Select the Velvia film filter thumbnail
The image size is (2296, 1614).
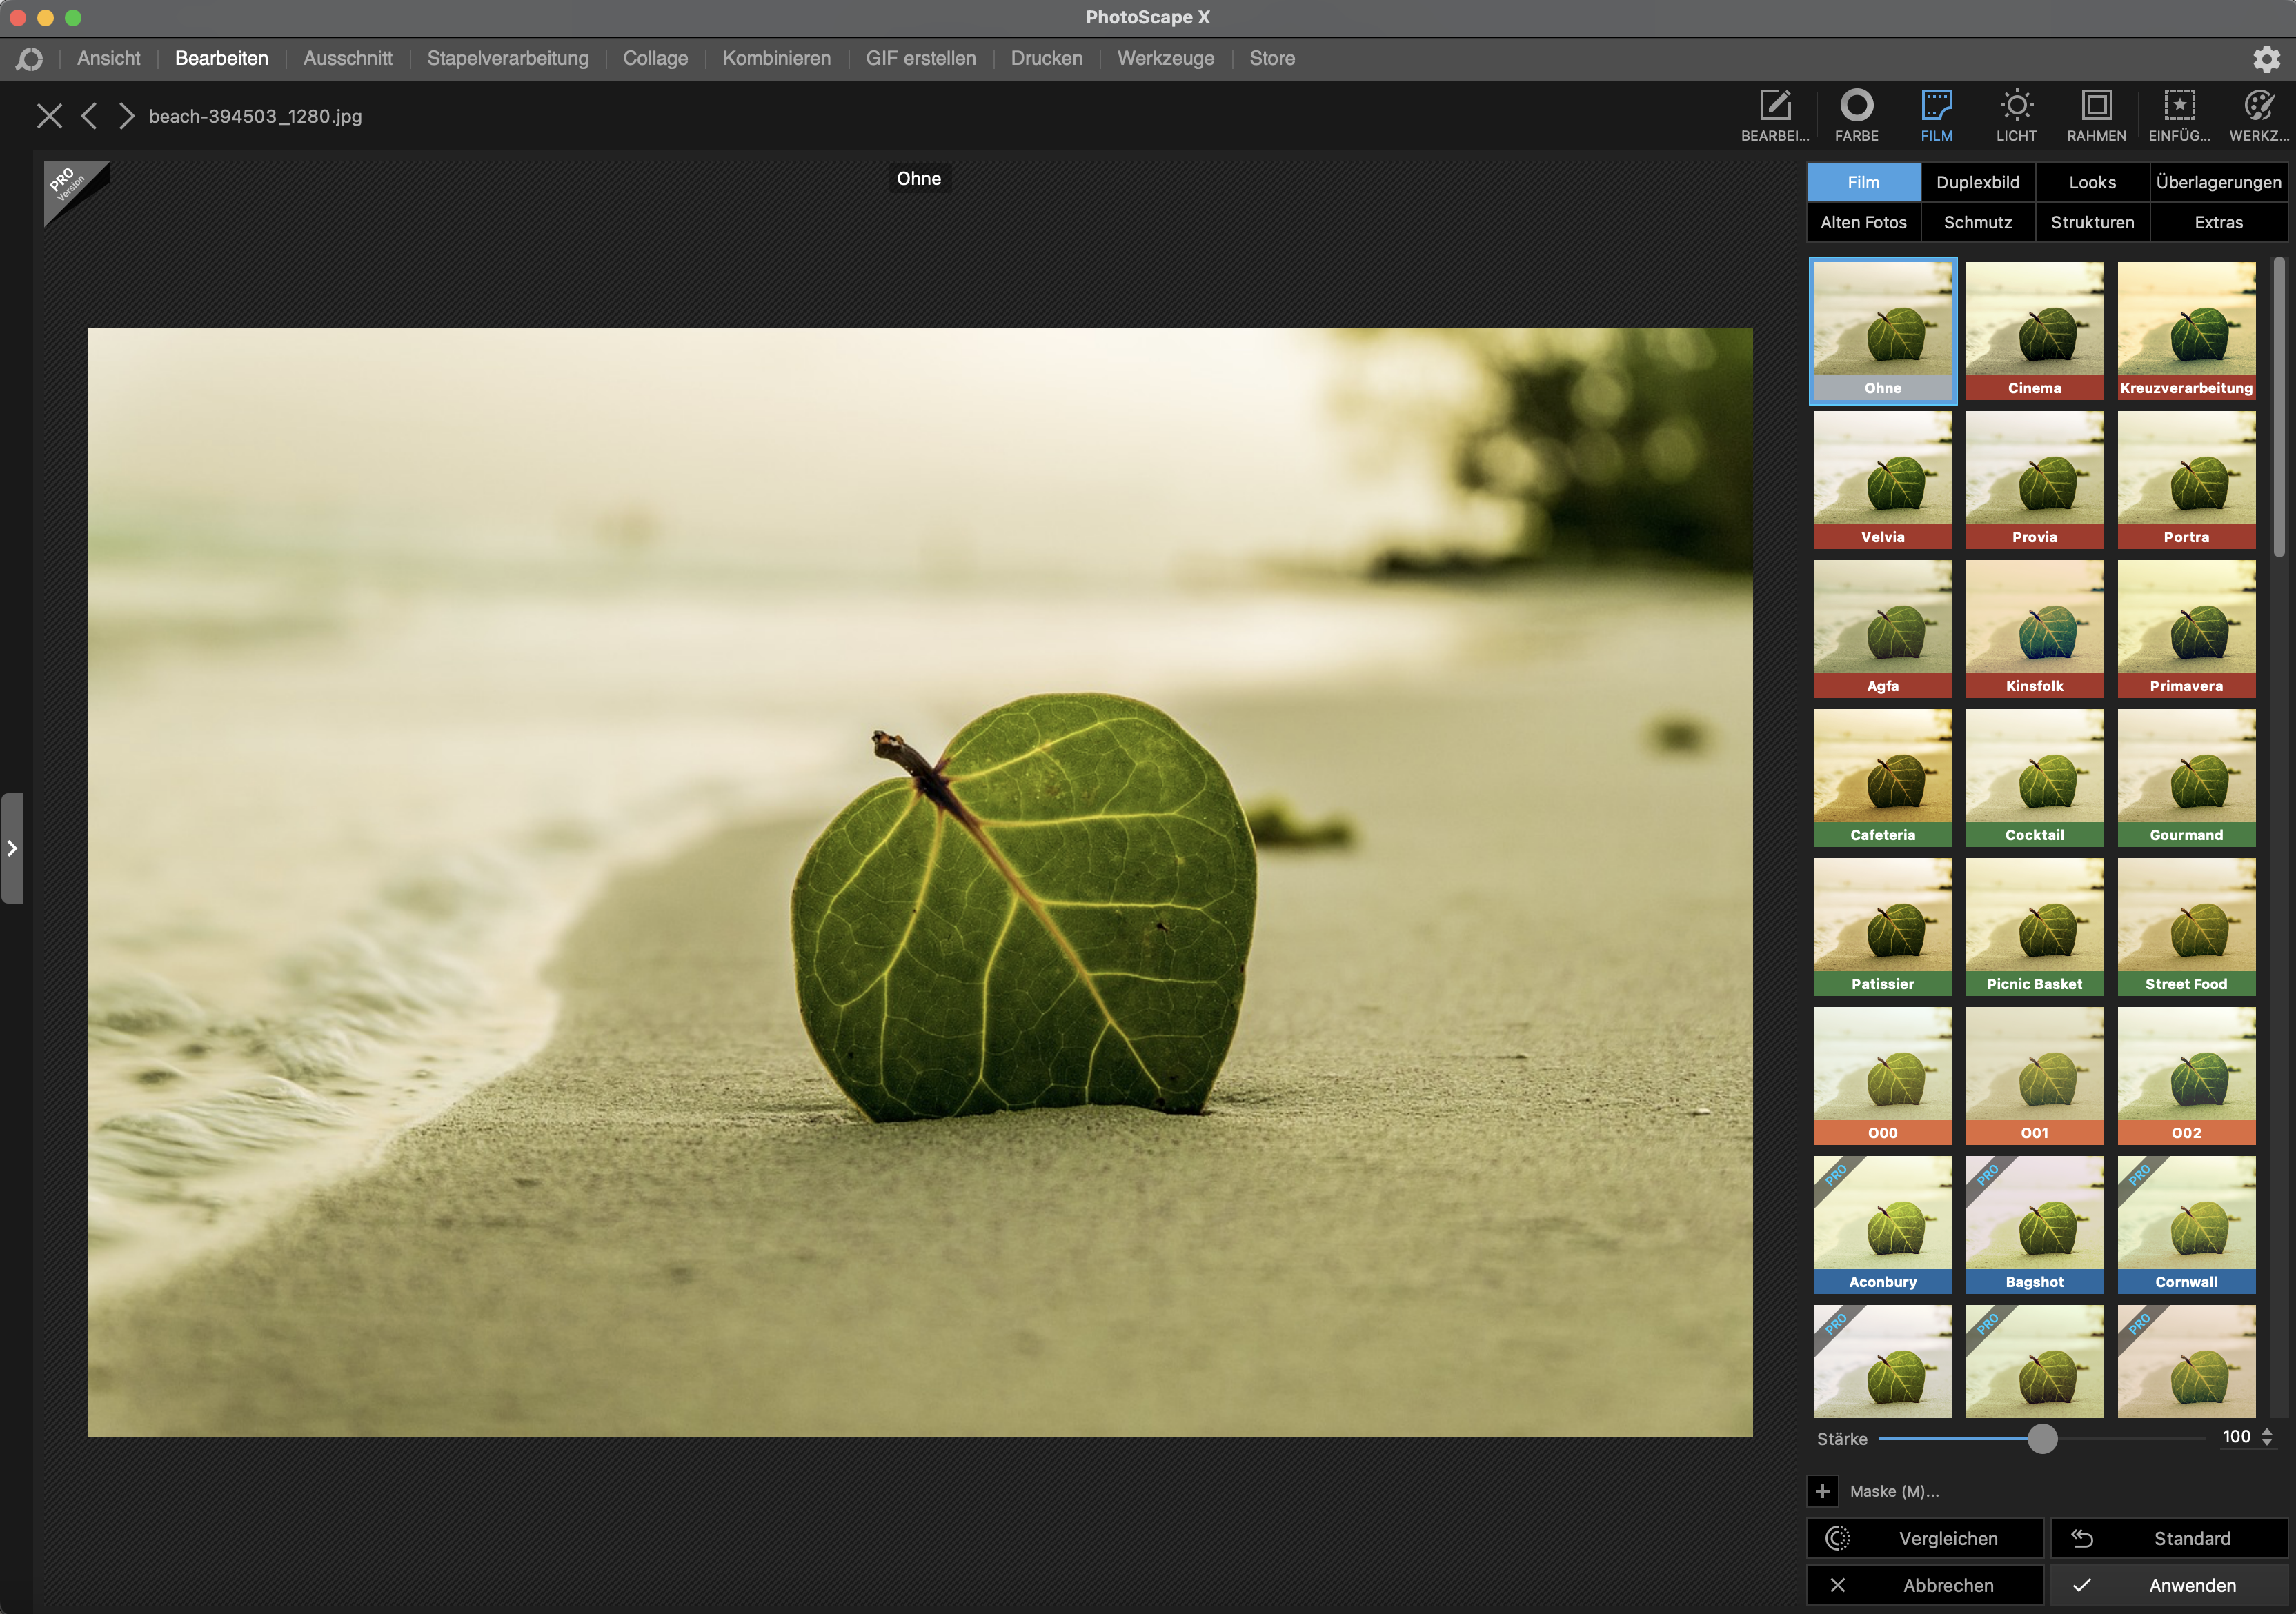[x=1882, y=480]
